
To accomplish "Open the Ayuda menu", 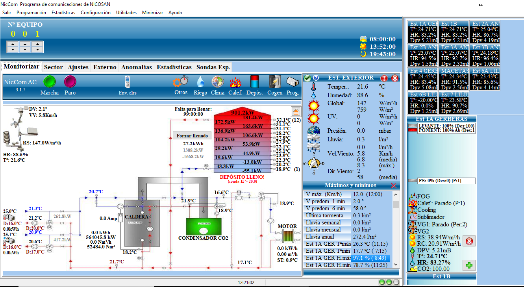I will click(x=175, y=13).
